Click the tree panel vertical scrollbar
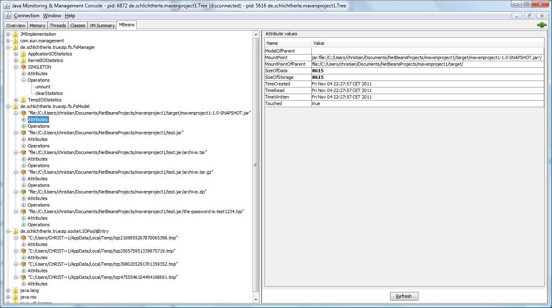552x308 pixels. click(256, 164)
